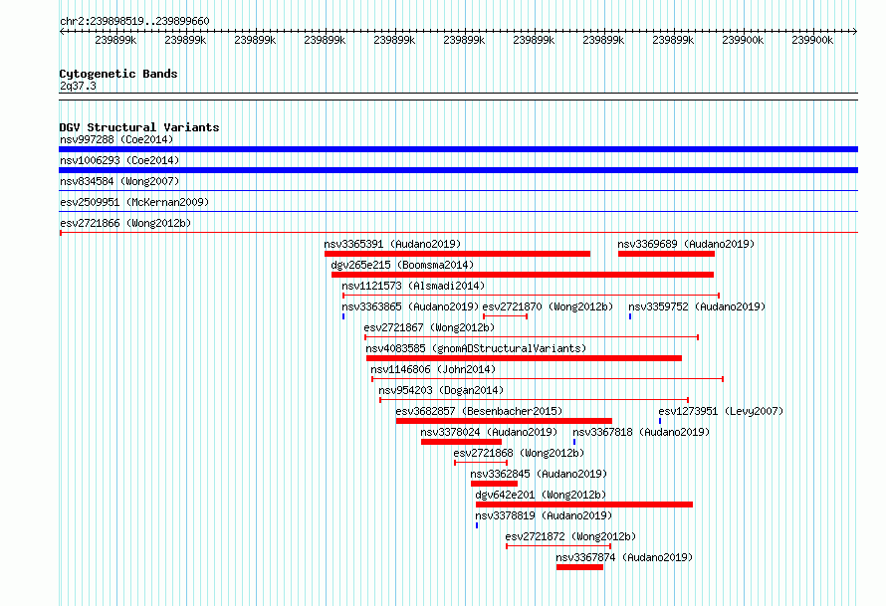886x606 pixels.
Task: Click the chr2:239898519..239899660 coordinate text
Action: 134,21
